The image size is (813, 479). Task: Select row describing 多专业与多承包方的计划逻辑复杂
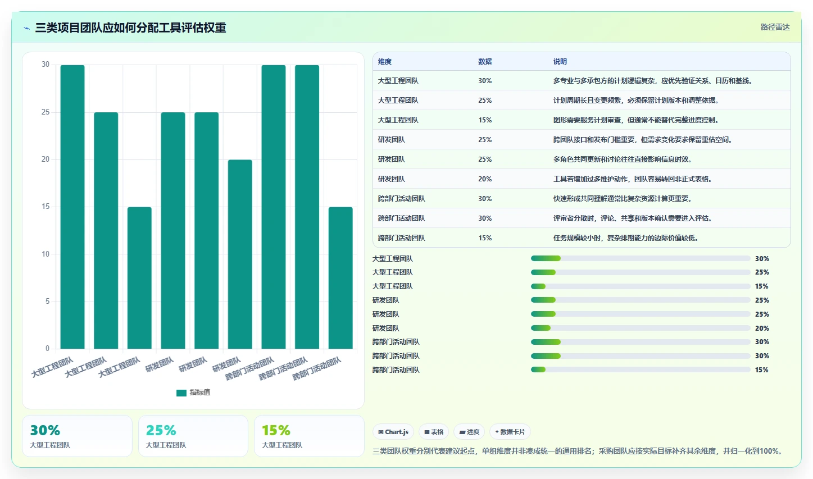pos(582,80)
